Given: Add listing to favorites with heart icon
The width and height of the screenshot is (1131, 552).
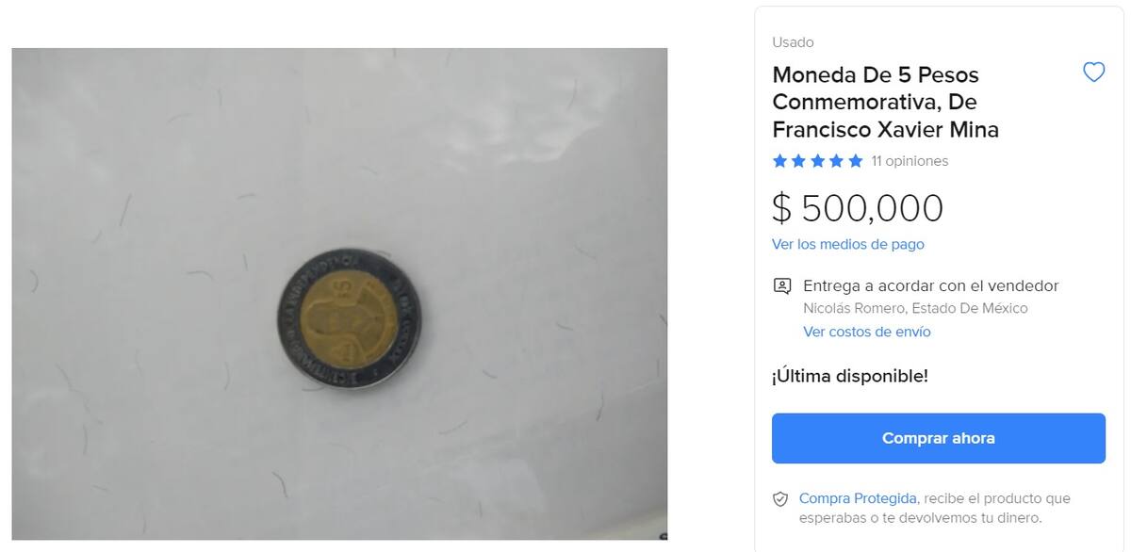Looking at the screenshot, I should tap(1093, 73).
